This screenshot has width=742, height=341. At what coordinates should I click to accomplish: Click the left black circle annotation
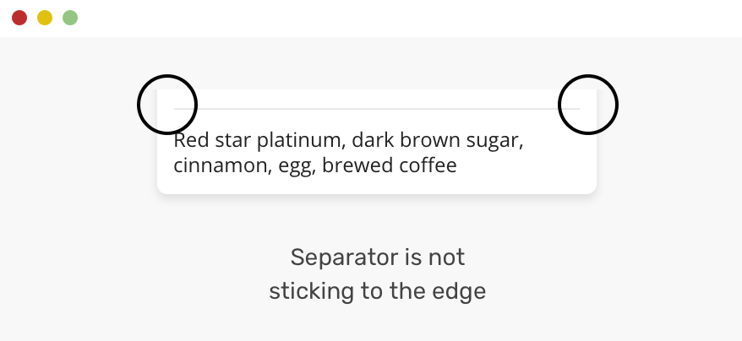167,105
